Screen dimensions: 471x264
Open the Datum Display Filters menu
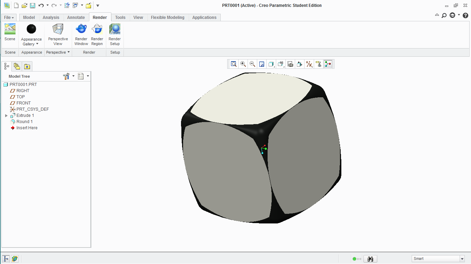[x=309, y=64]
